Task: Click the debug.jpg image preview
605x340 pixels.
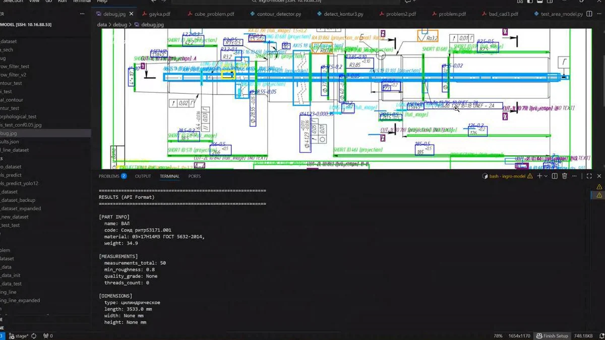Action: (346, 99)
